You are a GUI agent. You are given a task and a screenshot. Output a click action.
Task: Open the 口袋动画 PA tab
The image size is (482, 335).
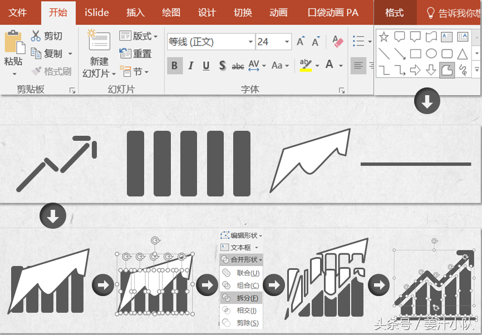333,13
